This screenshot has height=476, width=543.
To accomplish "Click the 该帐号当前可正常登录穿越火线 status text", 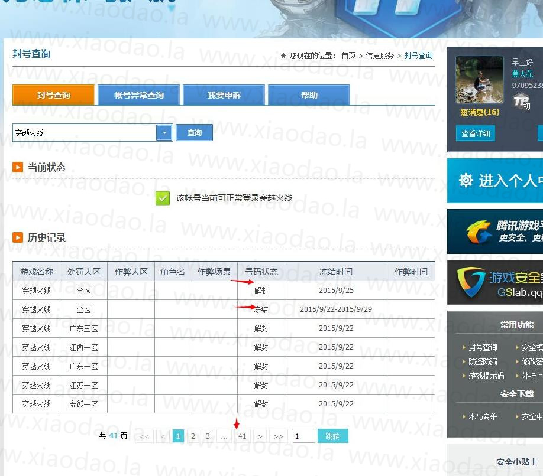I will [x=234, y=198].
